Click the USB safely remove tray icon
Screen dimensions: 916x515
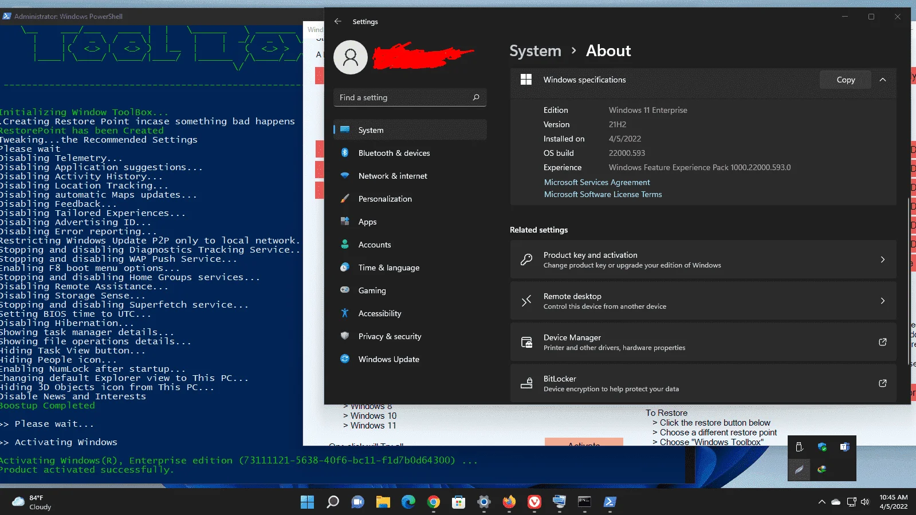(799, 447)
